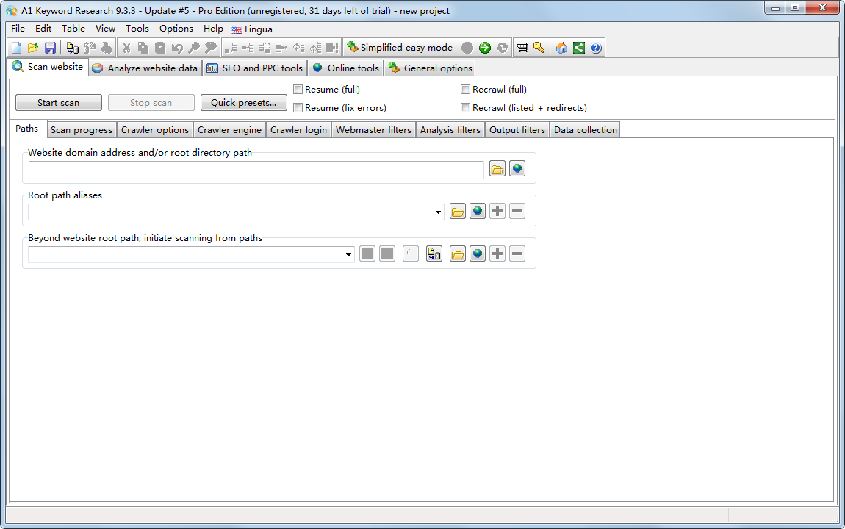Click the green arrow icon after Simplified easy mode
This screenshot has width=845, height=529.
pyautogui.click(x=485, y=48)
